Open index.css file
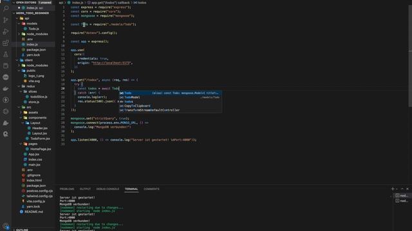The height and width of the screenshot is (231, 412). pos(35,160)
